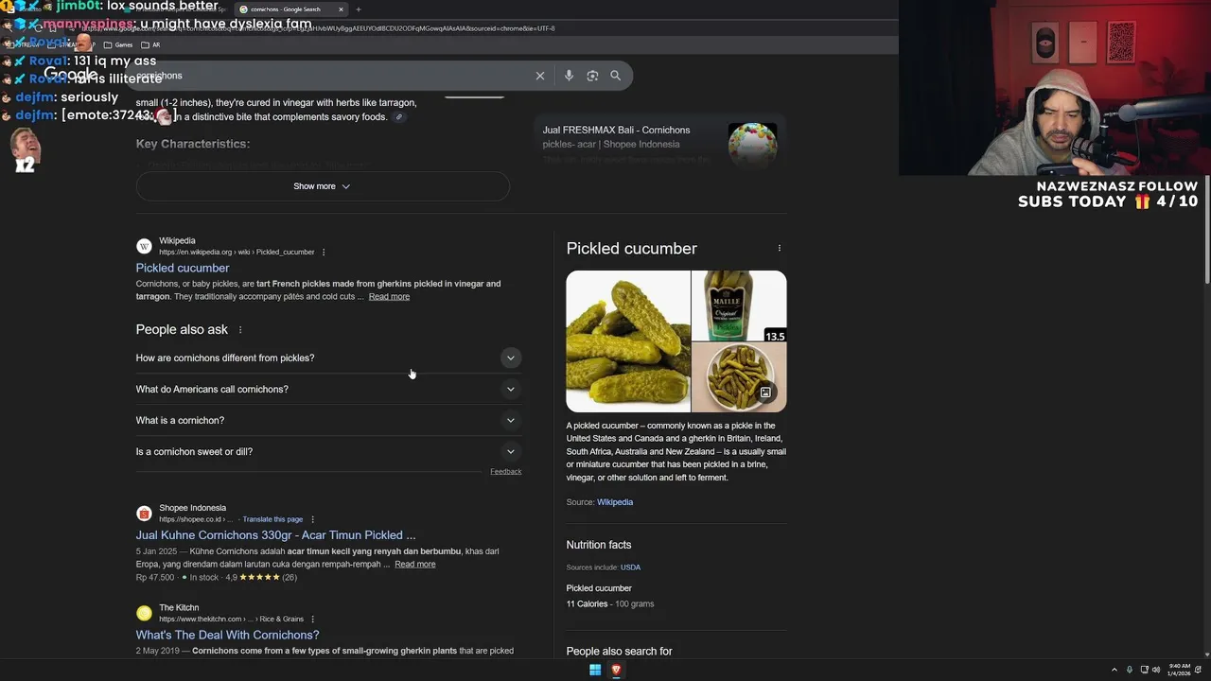Expand Show more in AI overview
This screenshot has width=1211, height=681.
323,186
